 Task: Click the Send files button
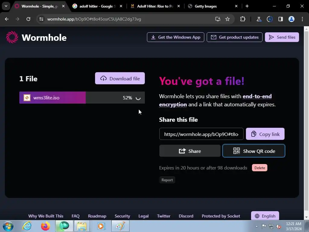pyautogui.click(x=282, y=37)
